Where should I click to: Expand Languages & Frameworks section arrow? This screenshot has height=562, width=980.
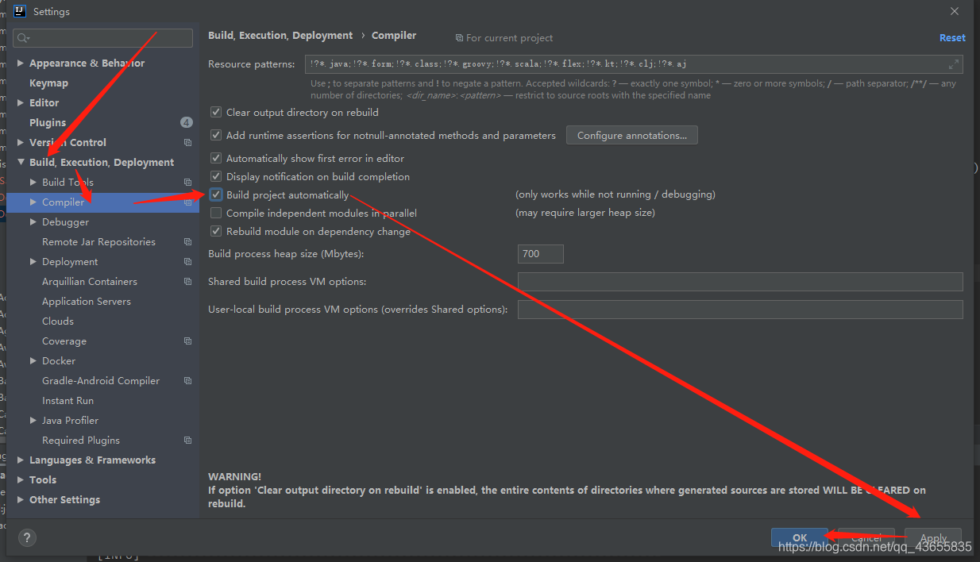pyautogui.click(x=21, y=460)
